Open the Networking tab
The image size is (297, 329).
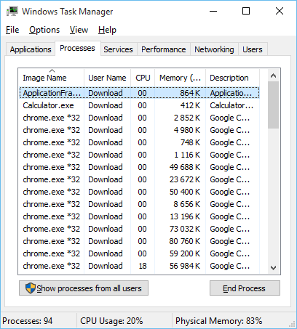point(214,49)
